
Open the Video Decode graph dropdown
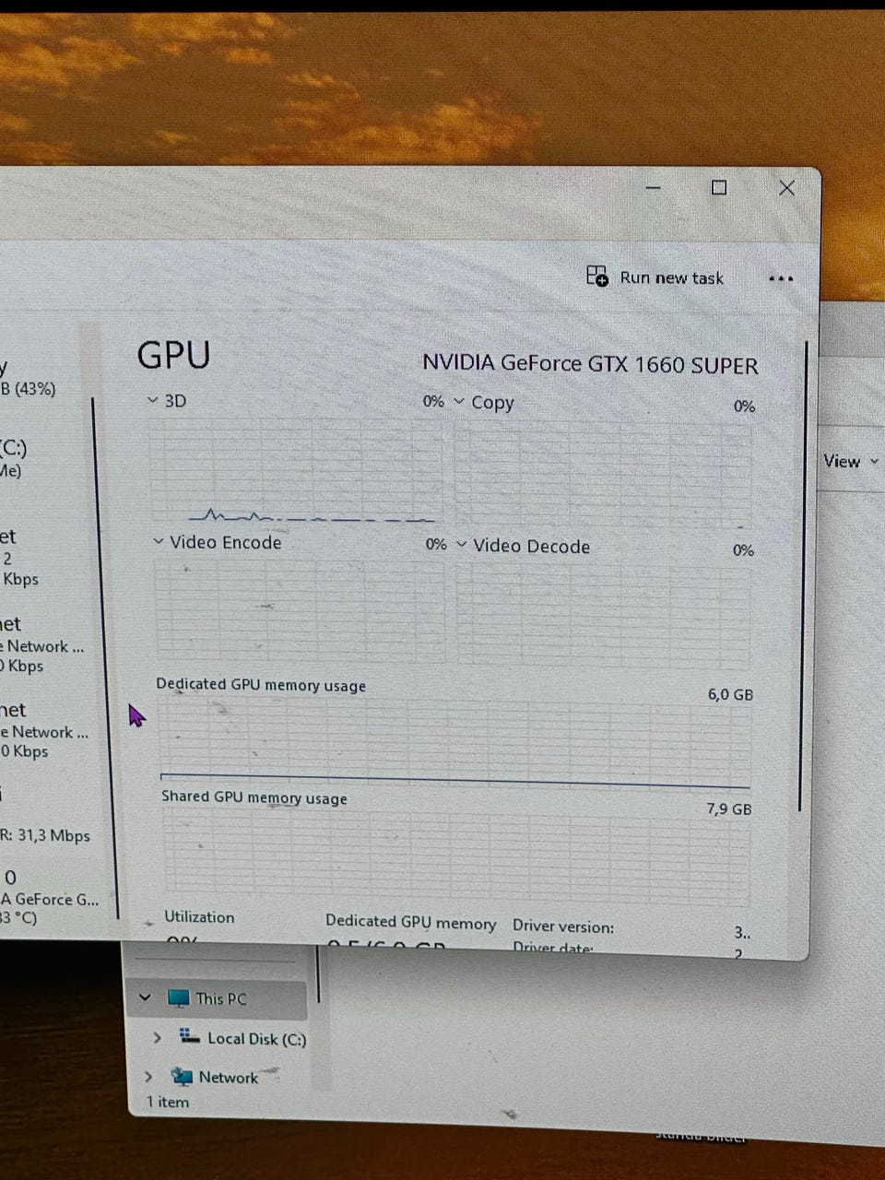click(x=462, y=545)
